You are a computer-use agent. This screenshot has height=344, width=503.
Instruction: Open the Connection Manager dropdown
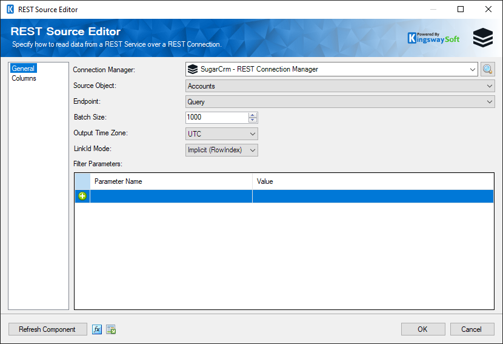point(472,69)
